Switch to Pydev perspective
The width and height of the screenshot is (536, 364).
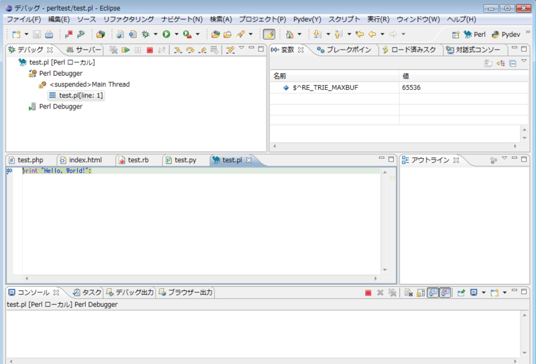click(506, 35)
